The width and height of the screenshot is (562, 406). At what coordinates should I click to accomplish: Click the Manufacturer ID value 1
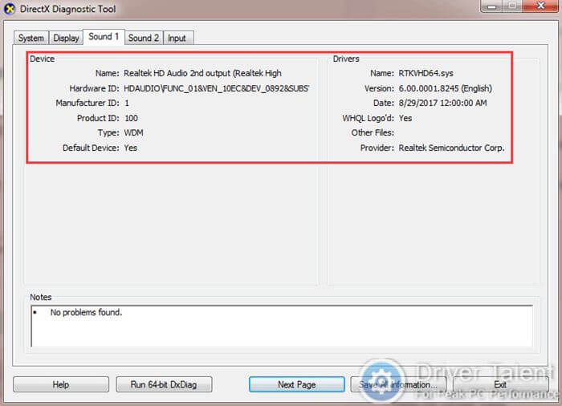127,104
